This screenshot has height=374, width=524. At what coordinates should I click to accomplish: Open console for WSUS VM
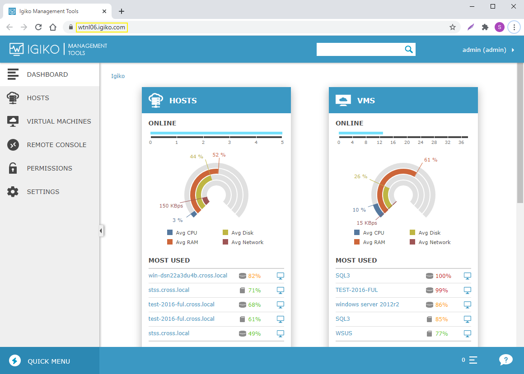click(x=468, y=334)
